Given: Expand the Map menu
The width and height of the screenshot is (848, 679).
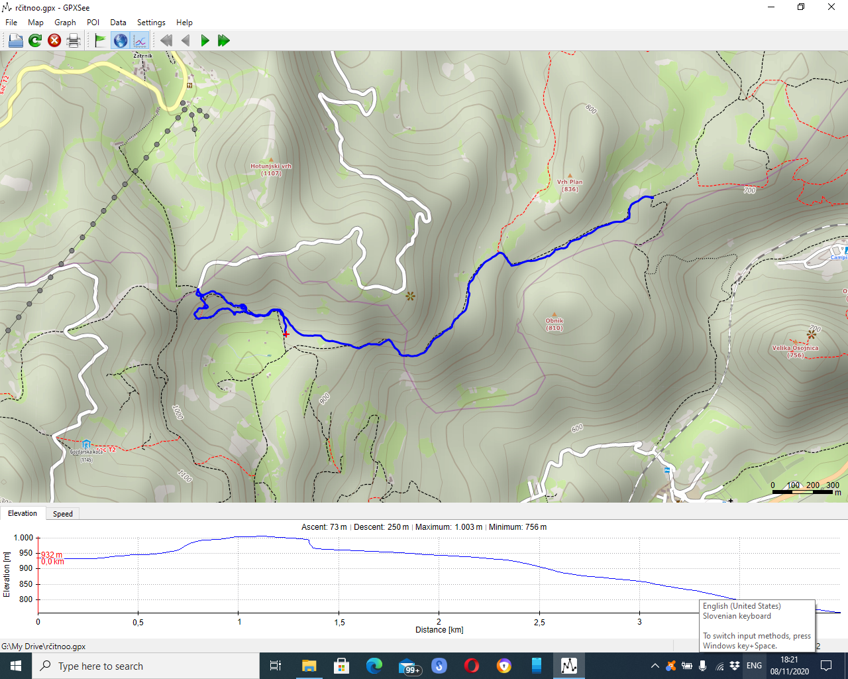Looking at the screenshot, I should pos(36,23).
